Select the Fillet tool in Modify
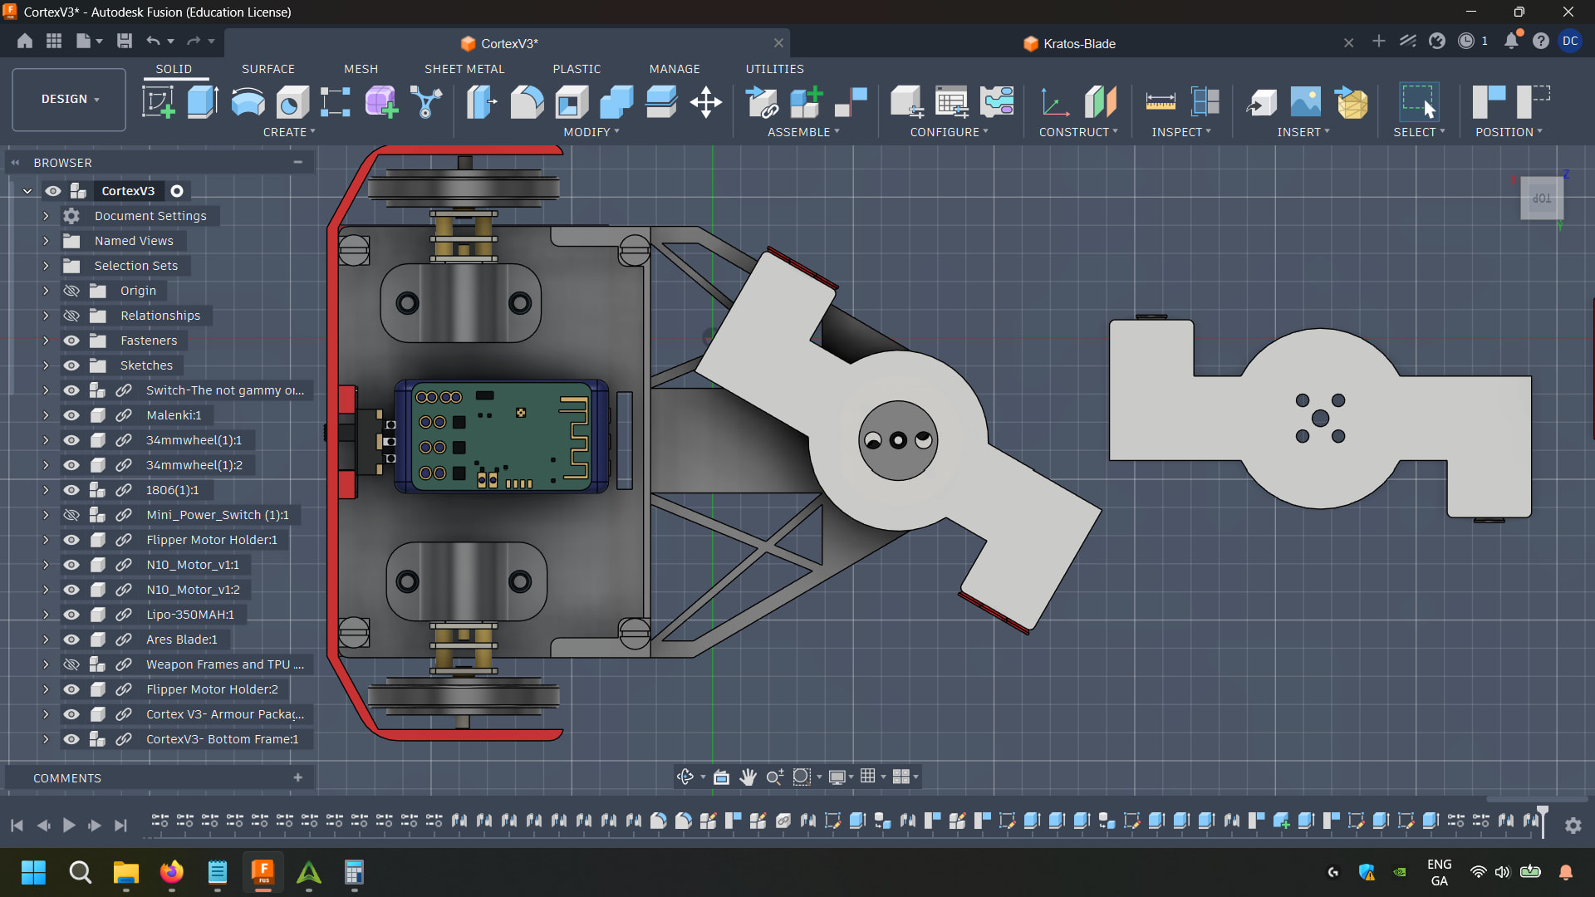The height and width of the screenshot is (897, 1595). coord(527,102)
